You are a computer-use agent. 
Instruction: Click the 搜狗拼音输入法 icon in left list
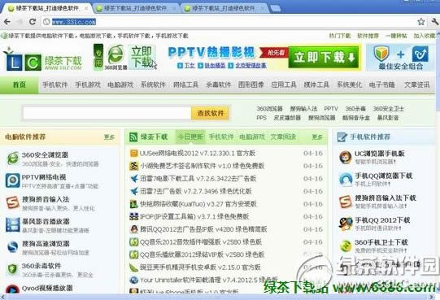coord(12,202)
